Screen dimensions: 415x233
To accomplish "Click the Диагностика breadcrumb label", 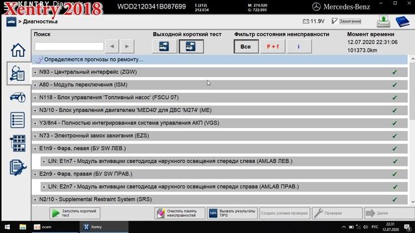I will point(40,21).
